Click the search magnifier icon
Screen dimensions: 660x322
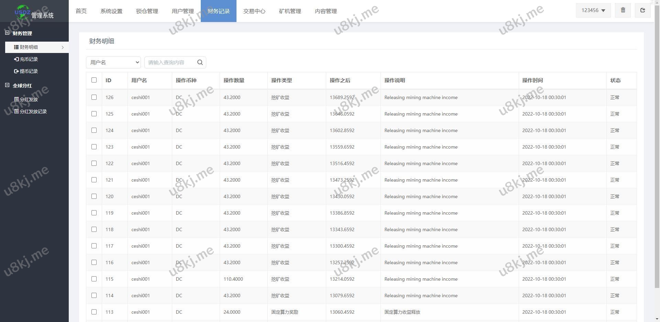pos(200,62)
